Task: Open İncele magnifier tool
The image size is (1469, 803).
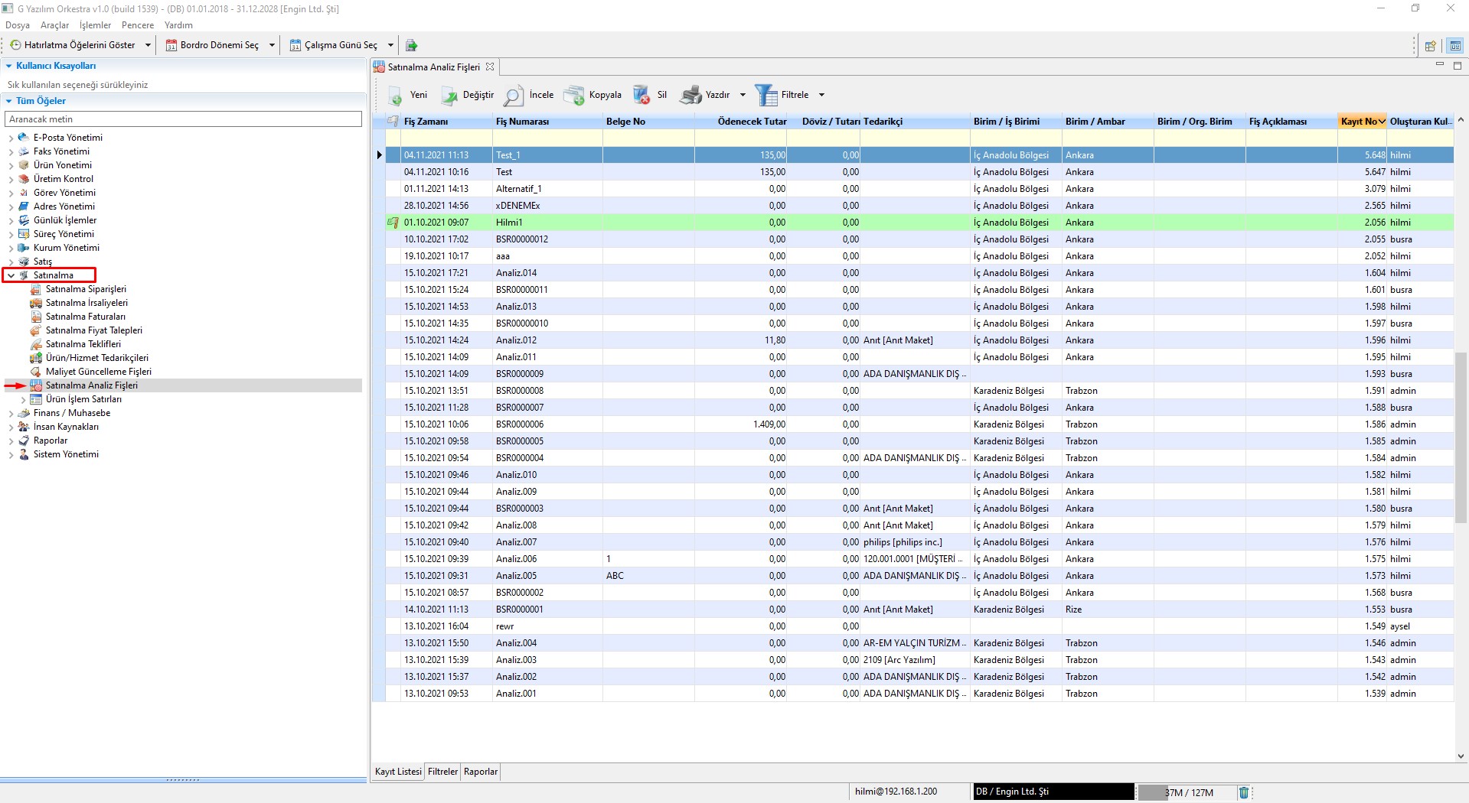Action: (514, 96)
